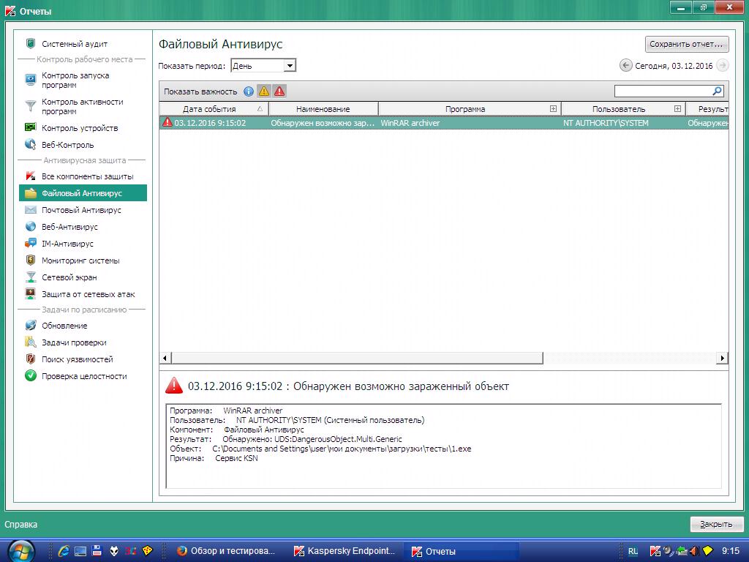This screenshot has width=749, height=562.
Task: Click the Закрыть button
Action: [717, 524]
